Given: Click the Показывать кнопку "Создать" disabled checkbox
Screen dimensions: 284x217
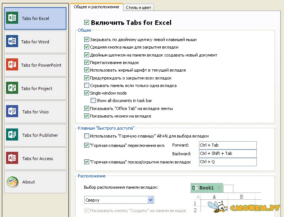Looking at the screenshot, I should coord(86,210).
